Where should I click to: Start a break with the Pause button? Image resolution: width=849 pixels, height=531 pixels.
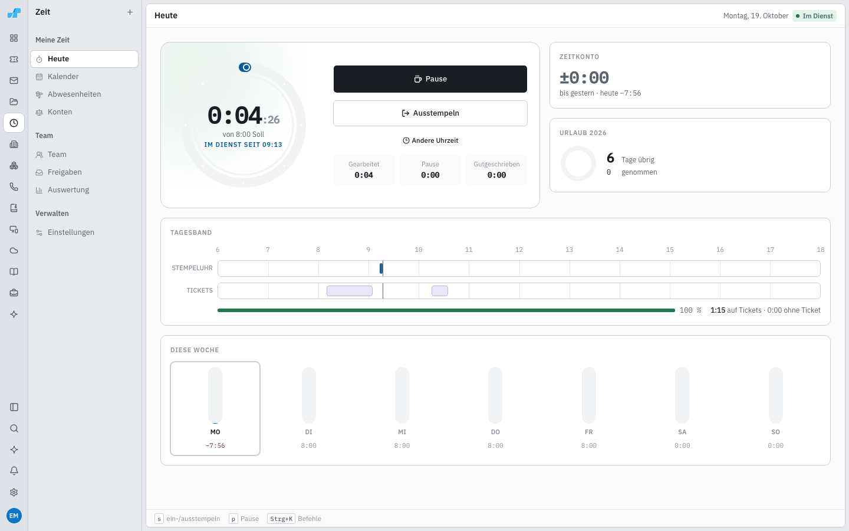430,79
